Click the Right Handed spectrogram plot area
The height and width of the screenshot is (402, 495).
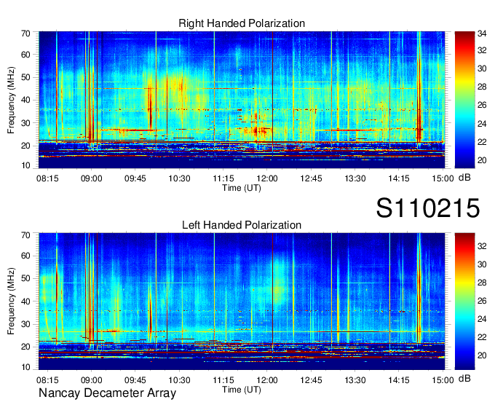point(242,100)
